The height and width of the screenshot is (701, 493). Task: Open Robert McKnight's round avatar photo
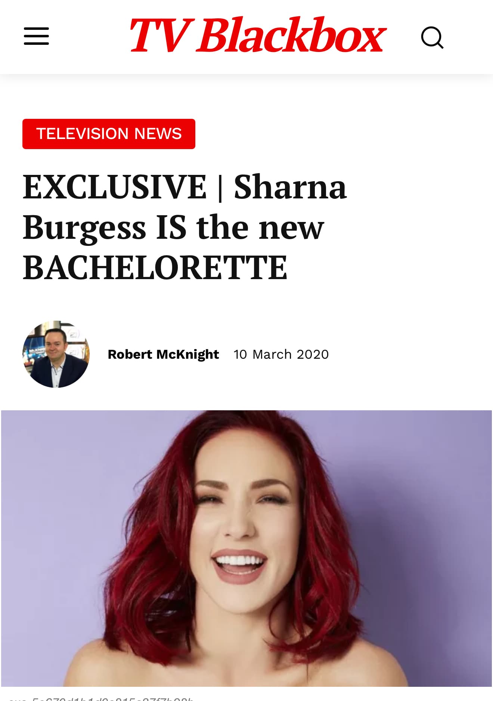(56, 354)
